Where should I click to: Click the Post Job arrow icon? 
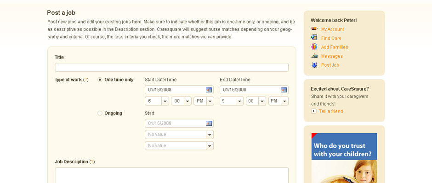[x=314, y=65]
